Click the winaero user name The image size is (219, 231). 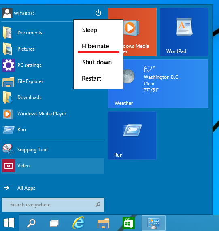tap(24, 13)
